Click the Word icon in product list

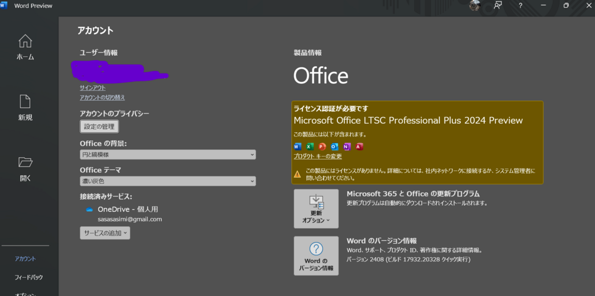(x=298, y=147)
